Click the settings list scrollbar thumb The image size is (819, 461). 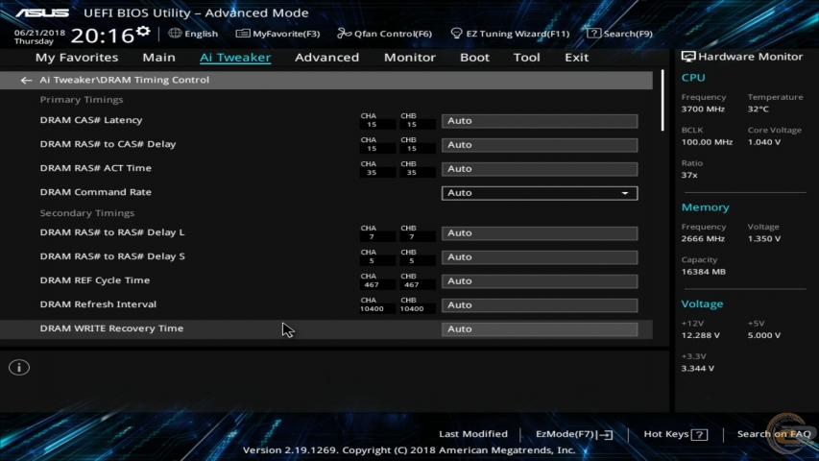[x=662, y=100]
